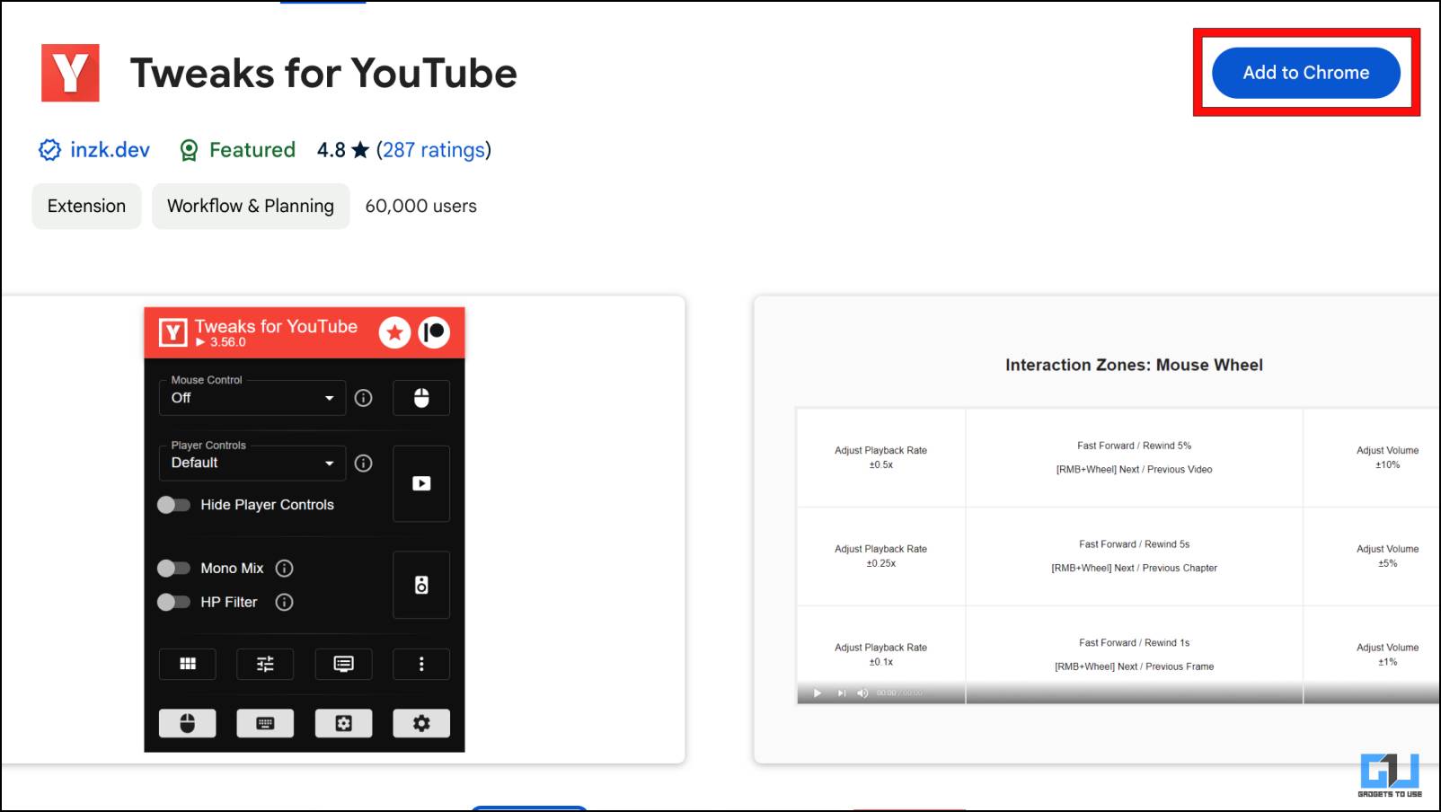The image size is (1441, 812).
Task: Click the next track icon in the player bar
Action: tap(842, 693)
